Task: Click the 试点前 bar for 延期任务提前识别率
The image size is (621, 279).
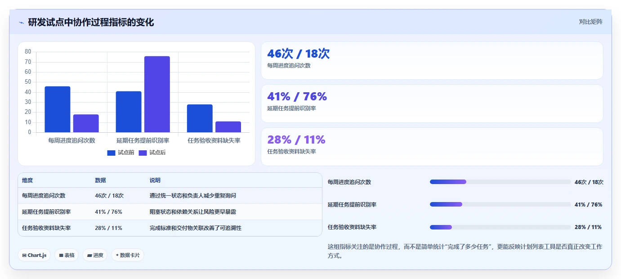Action: pos(129,112)
